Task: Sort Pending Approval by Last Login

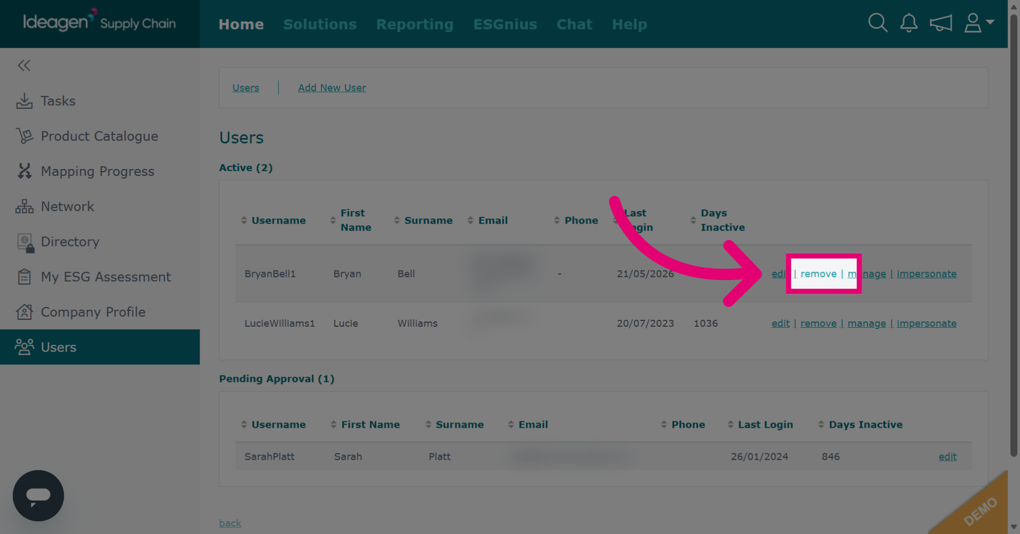Action: [x=760, y=425]
